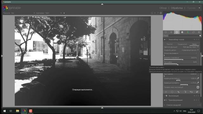
Task: Collapse the bottom panel arrow
Action: (102, 108)
